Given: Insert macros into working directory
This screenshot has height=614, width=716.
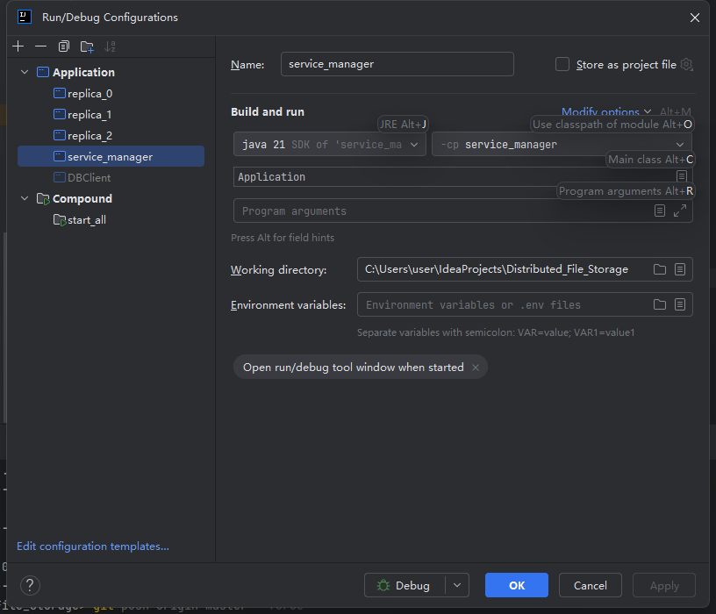Looking at the screenshot, I should (680, 269).
